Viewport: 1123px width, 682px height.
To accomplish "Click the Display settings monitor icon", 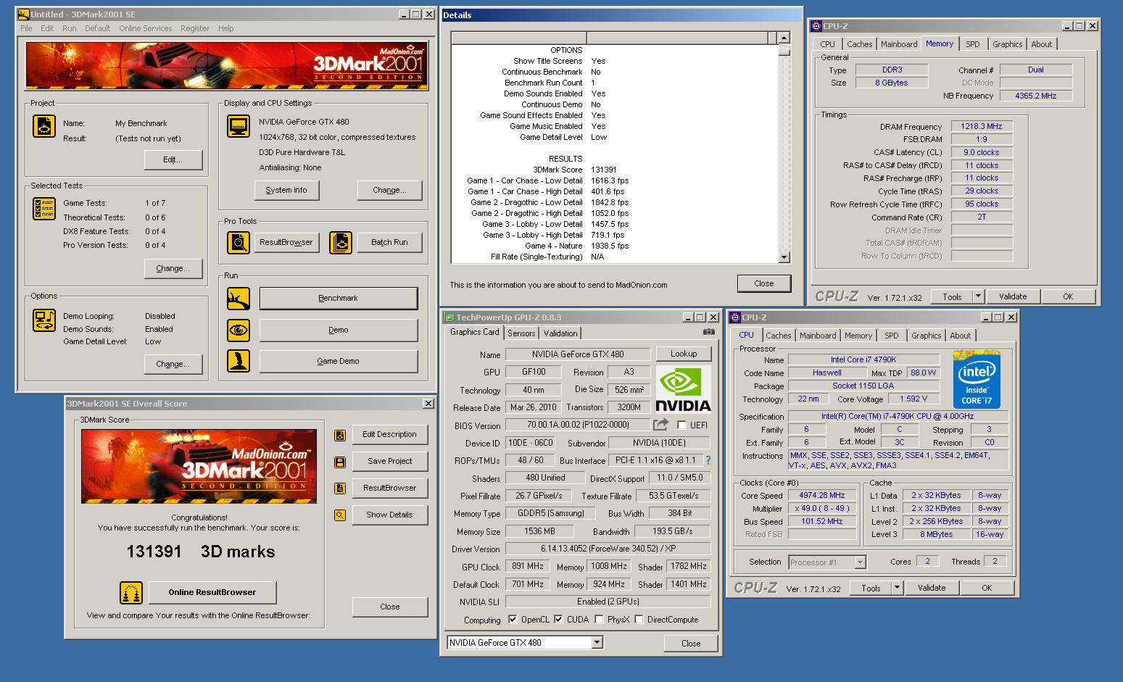I will 239,126.
